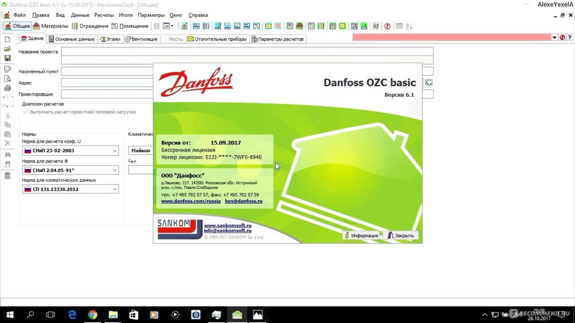575x323 pixels.
Task: Open the Файл menu
Action: point(19,15)
